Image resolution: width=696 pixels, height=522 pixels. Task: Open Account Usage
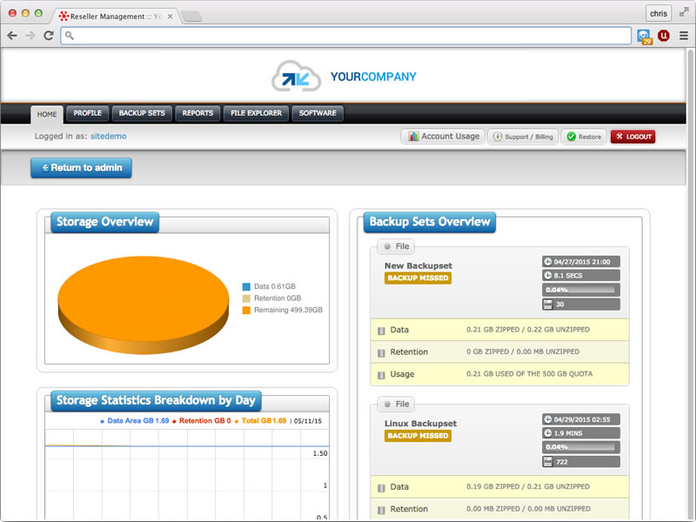(x=443, y=137)
